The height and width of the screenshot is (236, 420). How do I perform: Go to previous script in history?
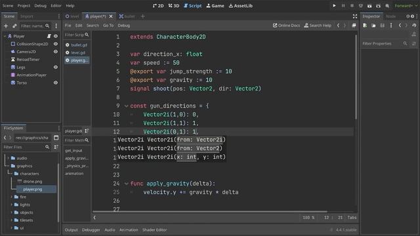(x=339, y=26)
